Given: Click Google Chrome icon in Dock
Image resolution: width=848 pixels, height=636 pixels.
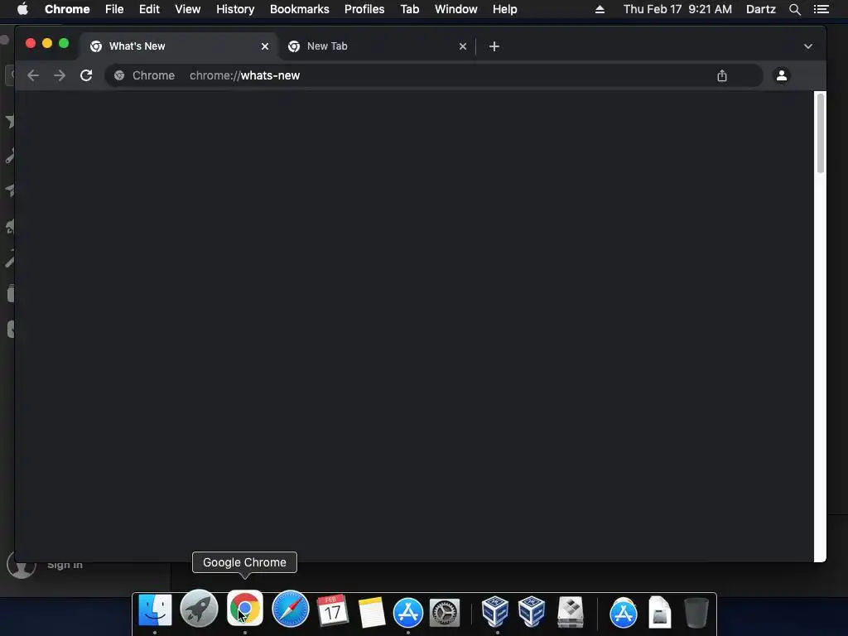Looking at the screenshot, I should [x=245, y=608].
